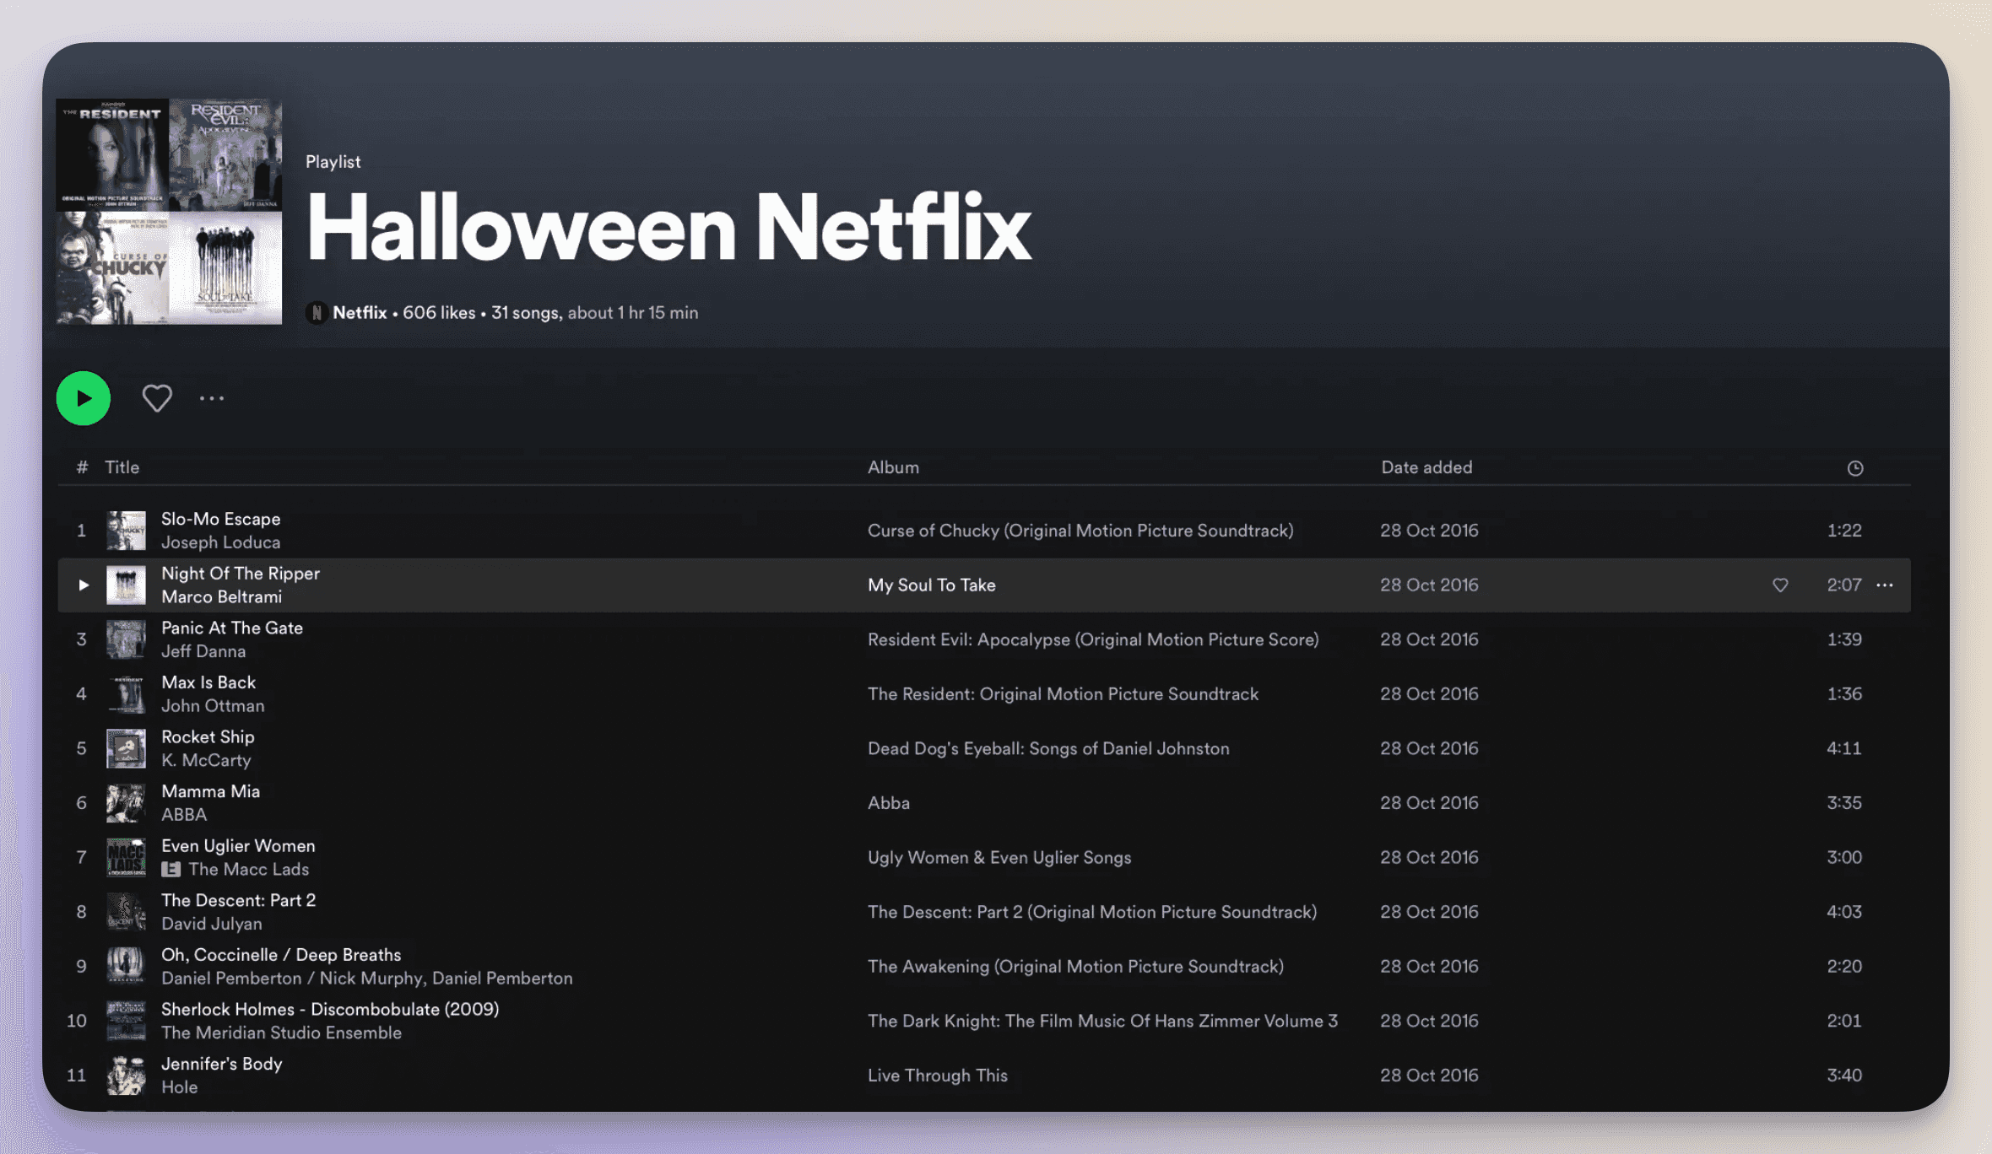Click the # column header

click(x=82, y=467)
